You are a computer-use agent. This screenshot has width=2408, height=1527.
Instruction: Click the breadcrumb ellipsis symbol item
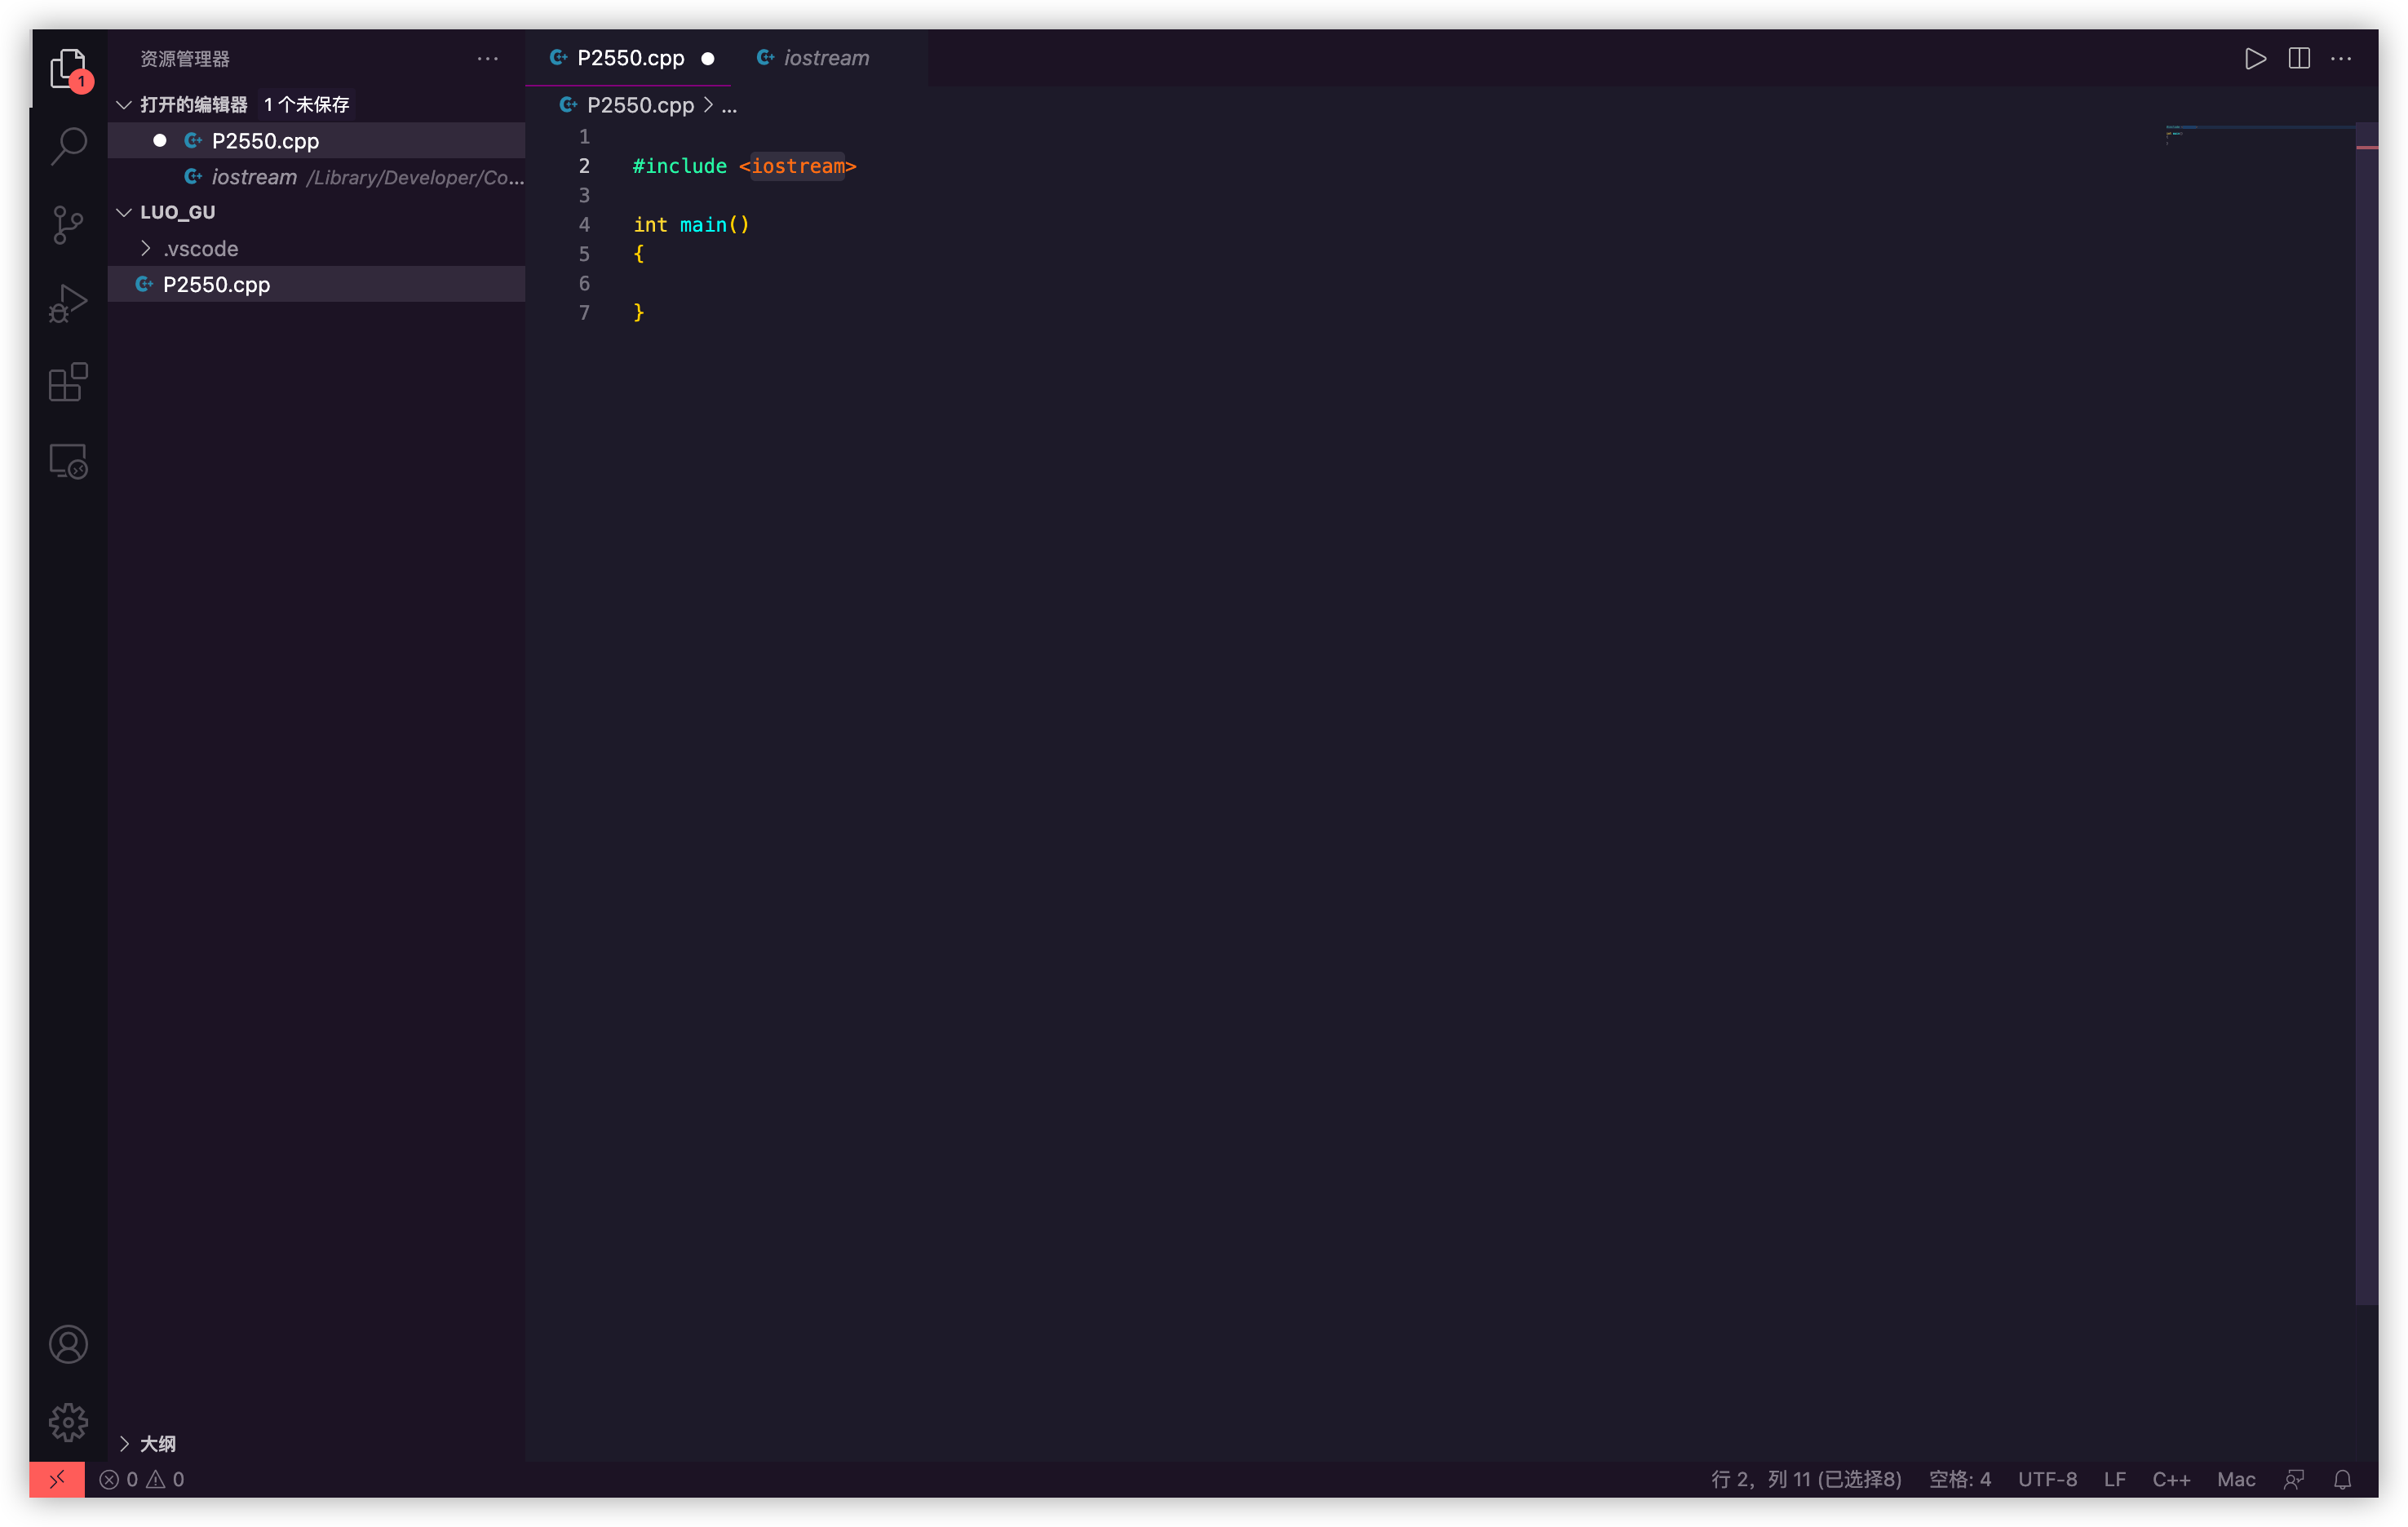729,105
